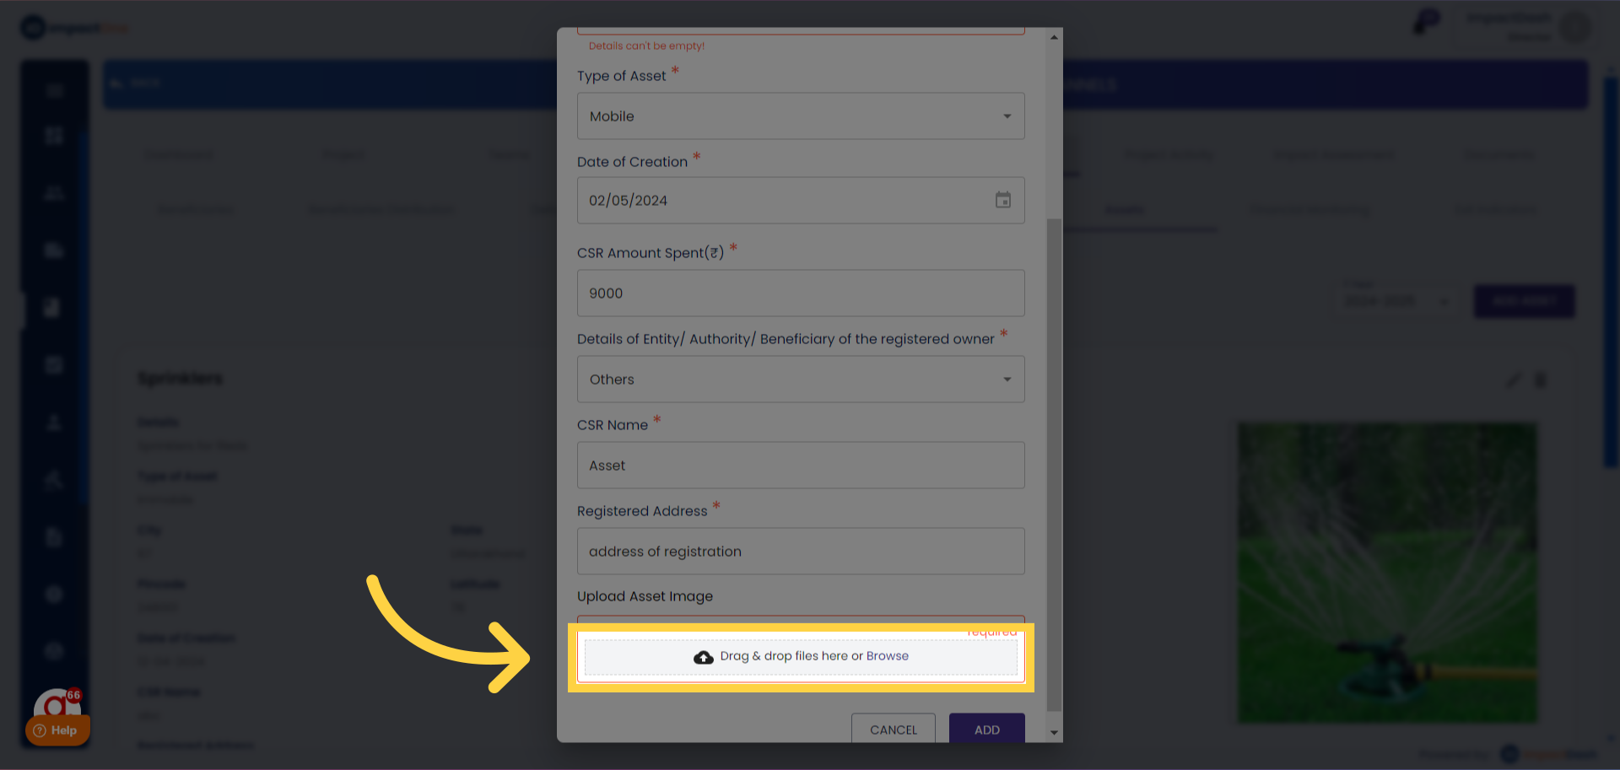
Task: Click the dialog's scroll-down arrow
Action: point(1054,732)
